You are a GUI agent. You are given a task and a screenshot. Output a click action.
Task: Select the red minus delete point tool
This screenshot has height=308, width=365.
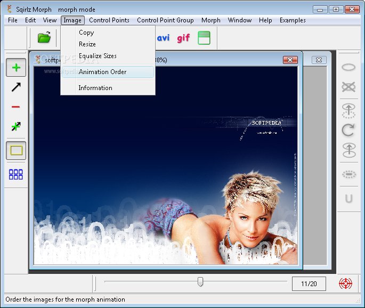16,107
